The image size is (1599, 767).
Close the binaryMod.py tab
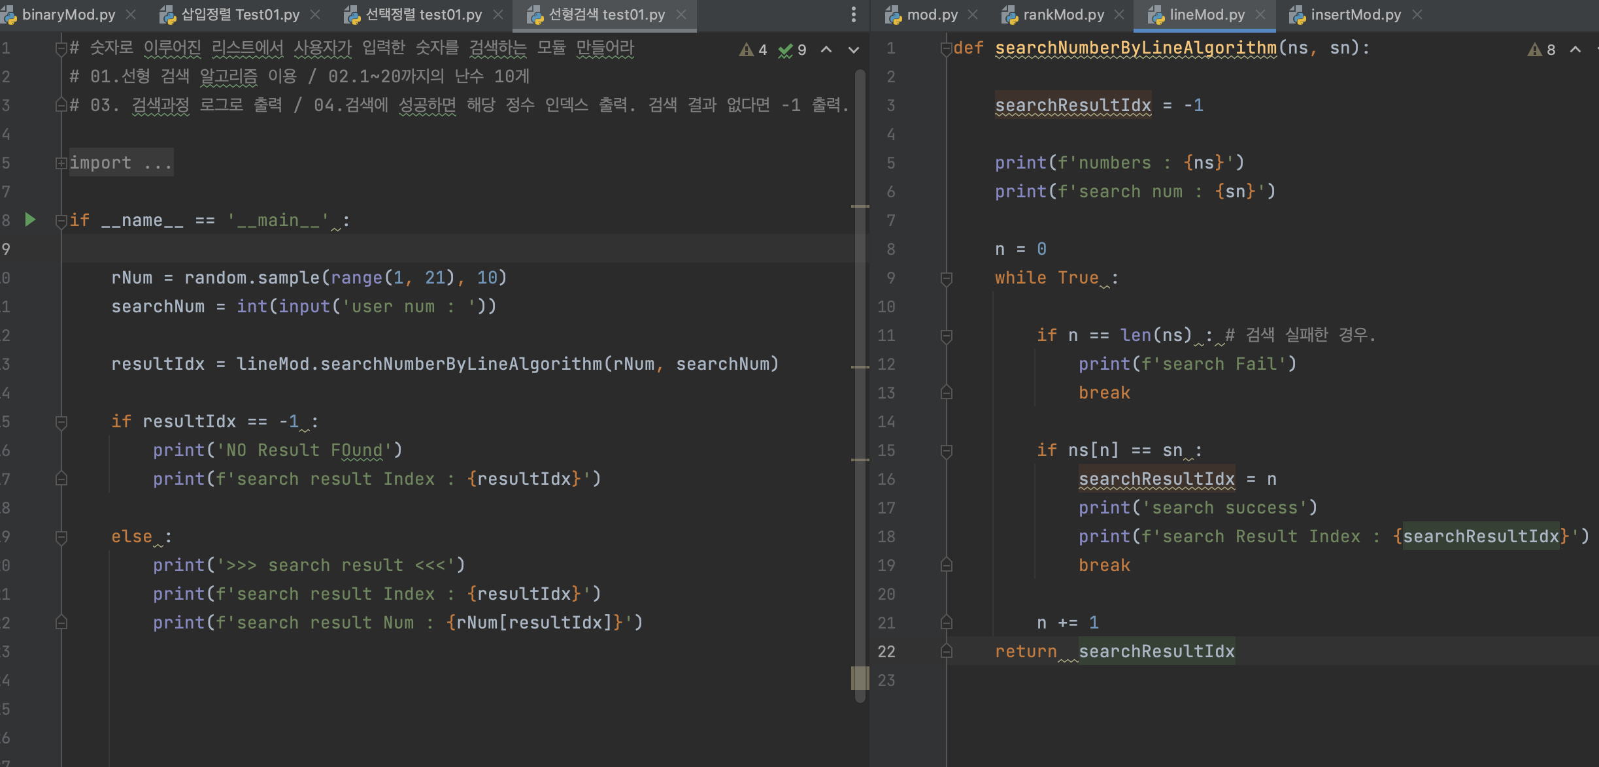point(131,14)
